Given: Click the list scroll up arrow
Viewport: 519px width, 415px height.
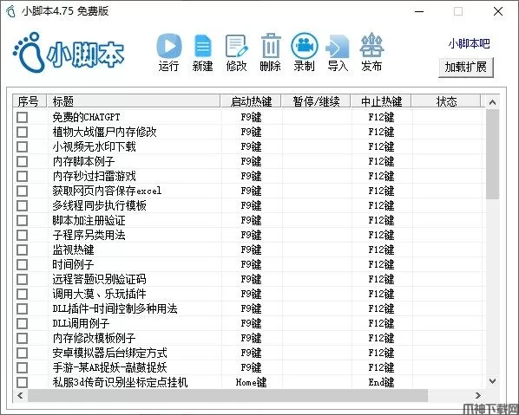Looking at the screenshot, I should [492, 102].
